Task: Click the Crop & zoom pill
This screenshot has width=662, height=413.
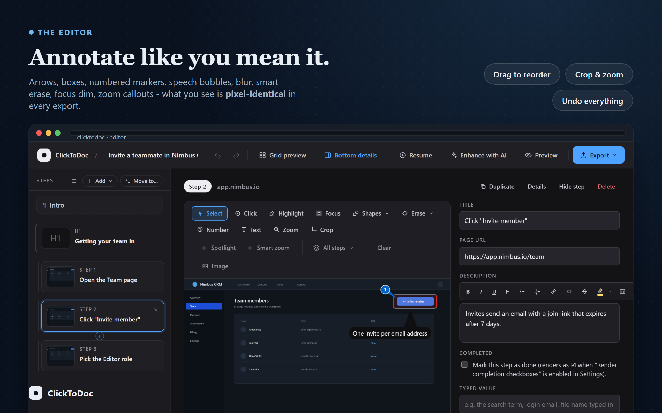Action: point(599,74)
